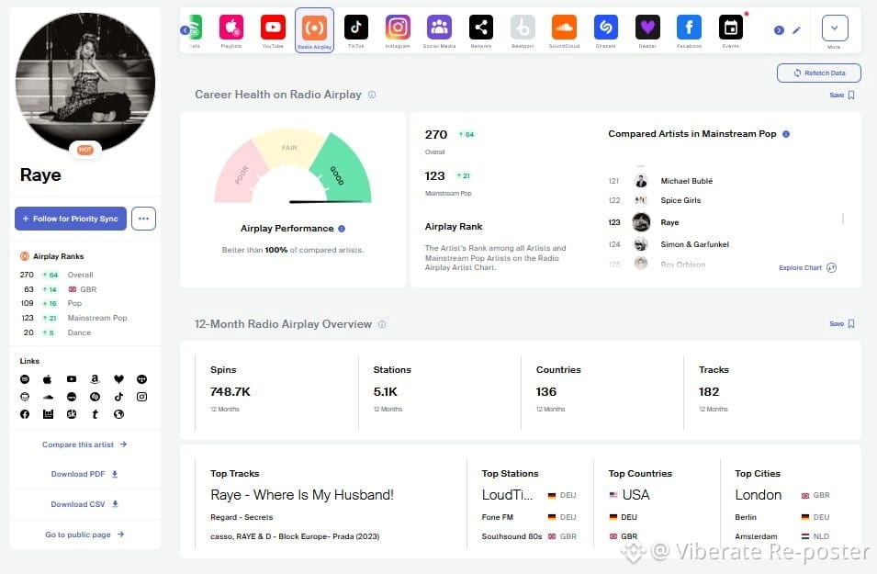Viewport: 877px width, 574px height.
Task: Click info icon beside Compared Artists in Mainstream Pop
Action: 786,134
